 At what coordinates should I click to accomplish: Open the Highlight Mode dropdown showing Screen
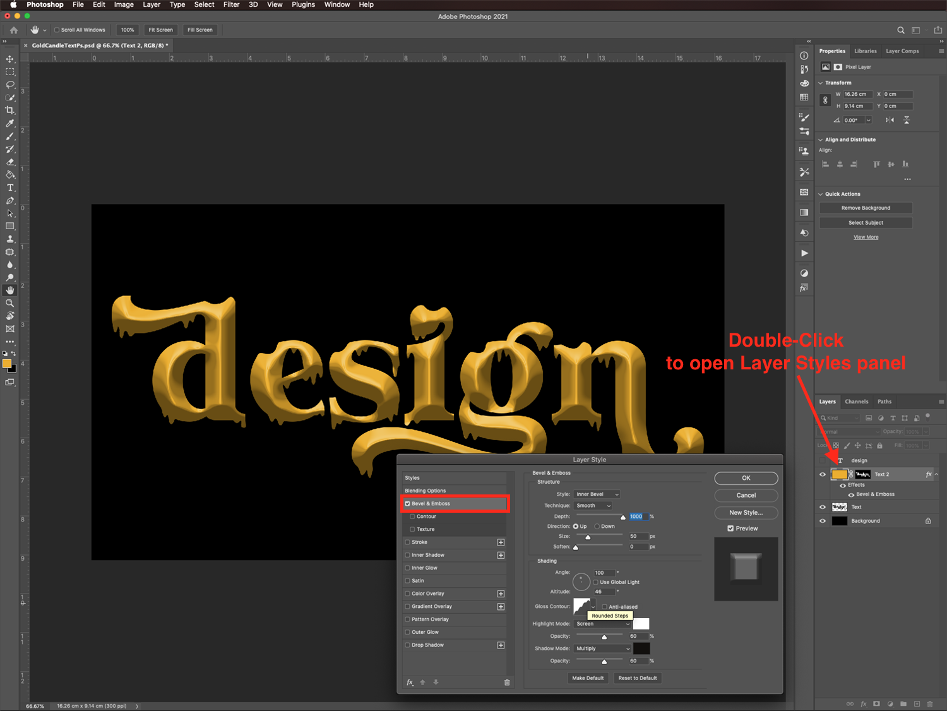click(602, 624)
